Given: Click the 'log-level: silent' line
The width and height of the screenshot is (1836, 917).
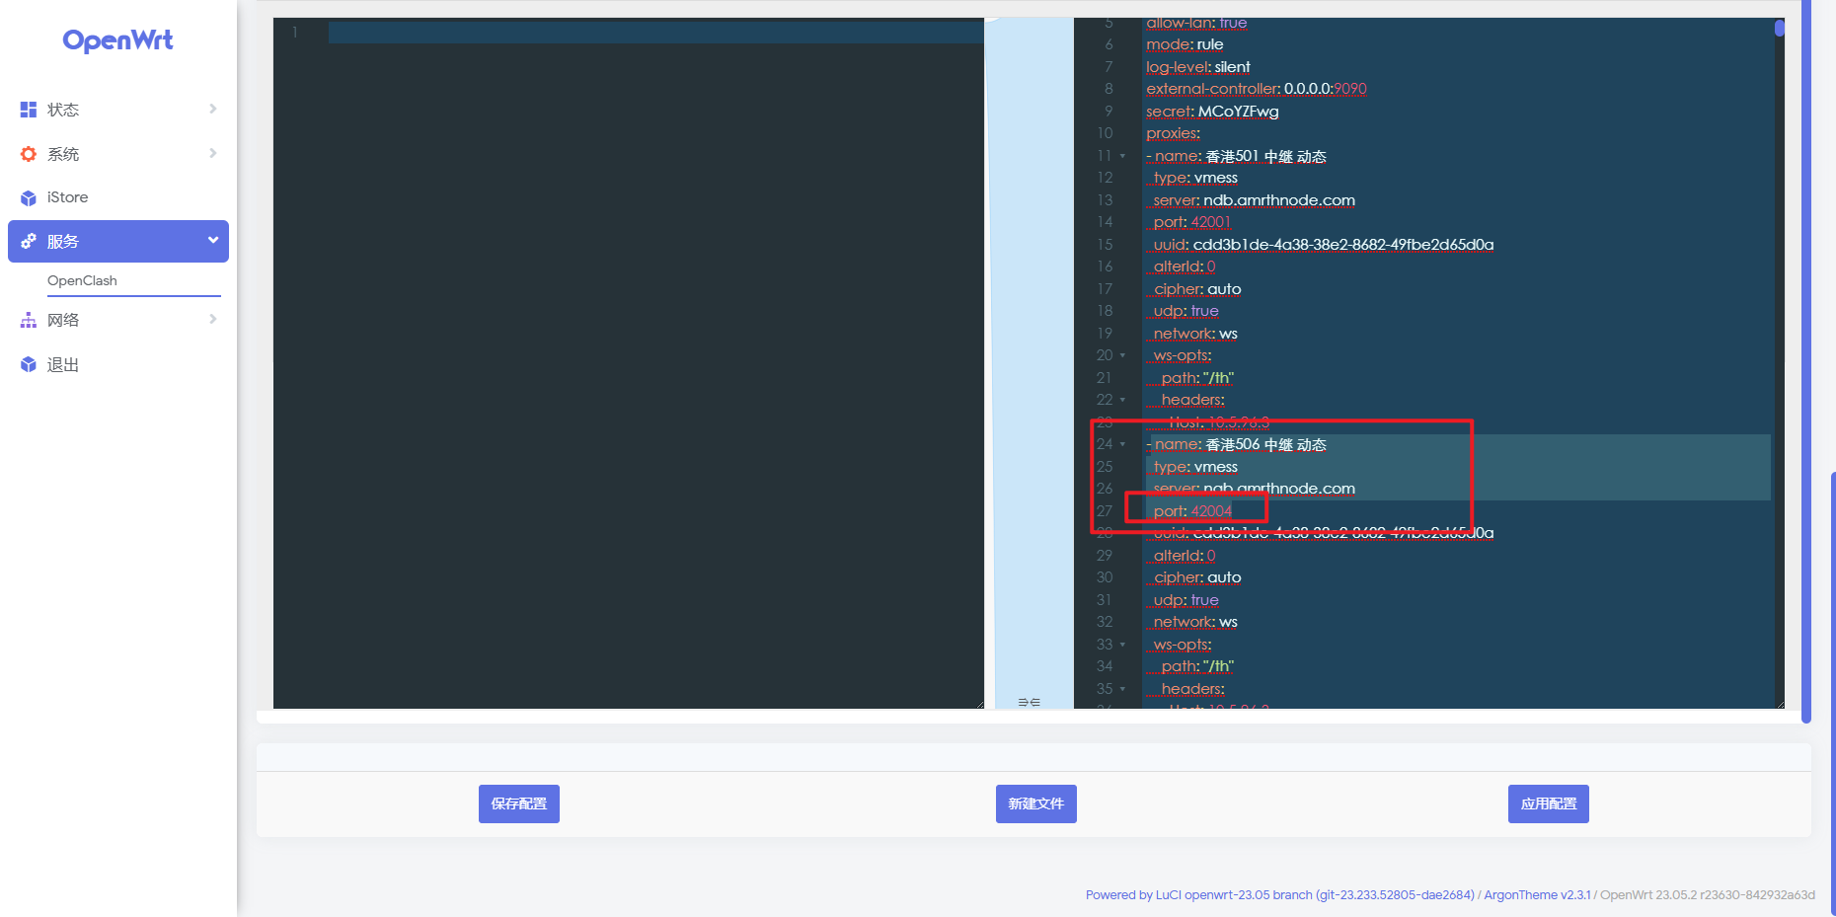Looking at the screenshot, I should (x=1197, y=67).
